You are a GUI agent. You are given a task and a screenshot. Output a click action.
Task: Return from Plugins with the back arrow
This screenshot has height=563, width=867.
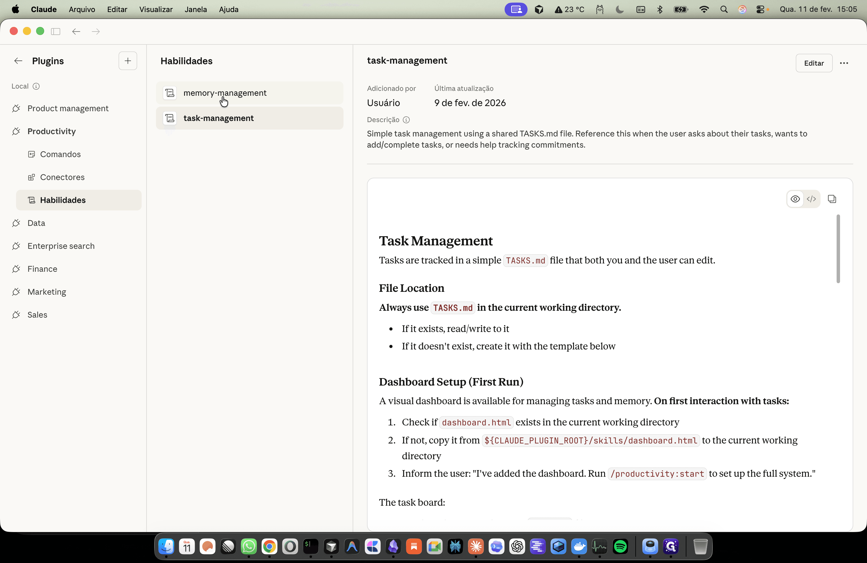18,61
